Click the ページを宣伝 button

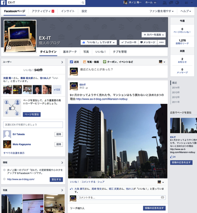[32, 114]
